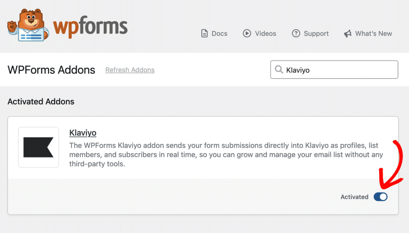Click the Docs document icon
The height and width of the screenshot is (233, 409).
[204, 34]
